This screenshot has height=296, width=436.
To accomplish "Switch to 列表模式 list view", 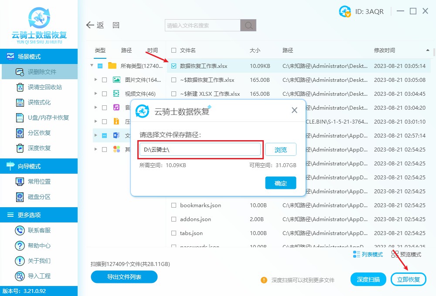I will [x=368, y=254].
